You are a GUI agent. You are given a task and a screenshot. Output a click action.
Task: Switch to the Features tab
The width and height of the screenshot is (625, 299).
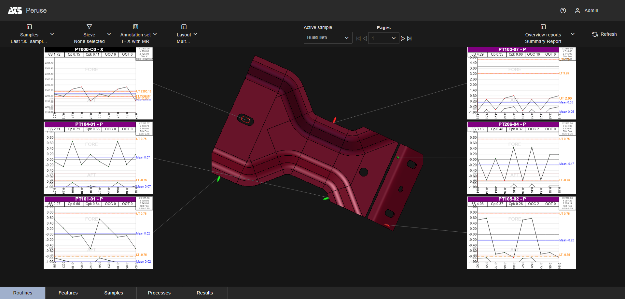coord(68,293)
